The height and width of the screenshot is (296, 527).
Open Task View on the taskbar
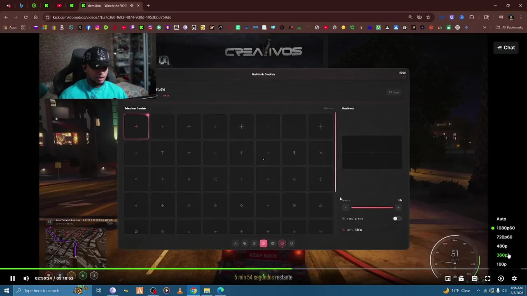99,291
